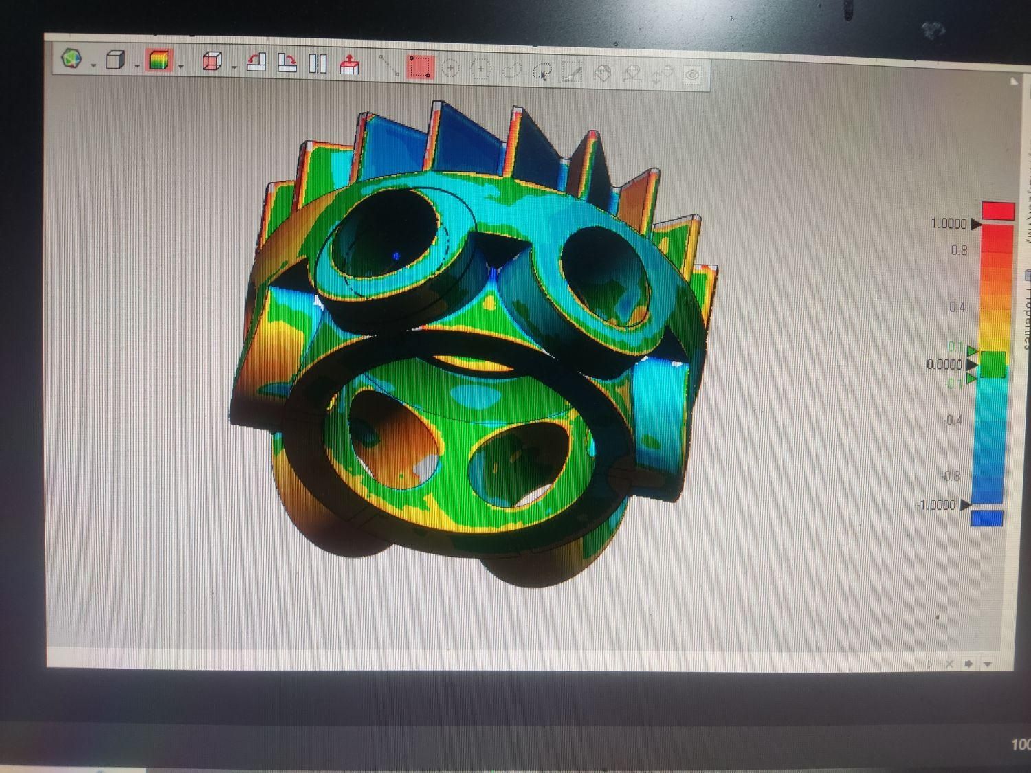Click the 1.0000 maximum scale arrow marker

click(975, 224)
